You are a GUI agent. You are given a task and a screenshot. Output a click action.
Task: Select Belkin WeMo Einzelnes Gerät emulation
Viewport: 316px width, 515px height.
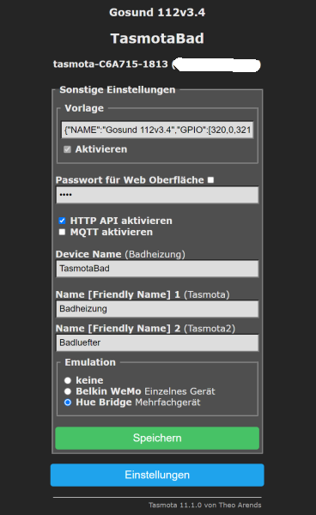[x=68, y=391]
